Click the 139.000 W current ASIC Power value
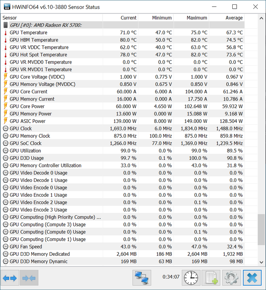The height and width of the screenshot is (290, 266). [125, 121]
